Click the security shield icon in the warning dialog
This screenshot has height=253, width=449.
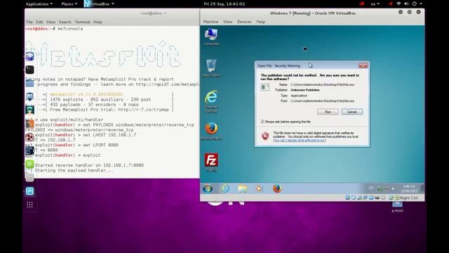point(265,136)
